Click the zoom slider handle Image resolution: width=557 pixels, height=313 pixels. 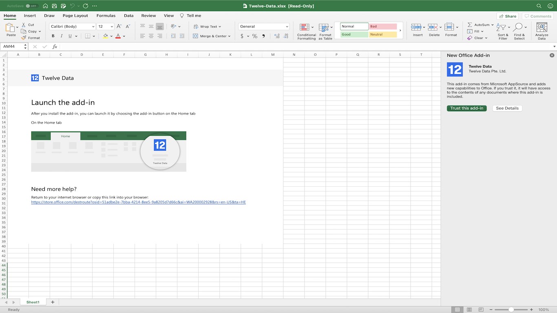pyautogui.click(x=511, y=310)
